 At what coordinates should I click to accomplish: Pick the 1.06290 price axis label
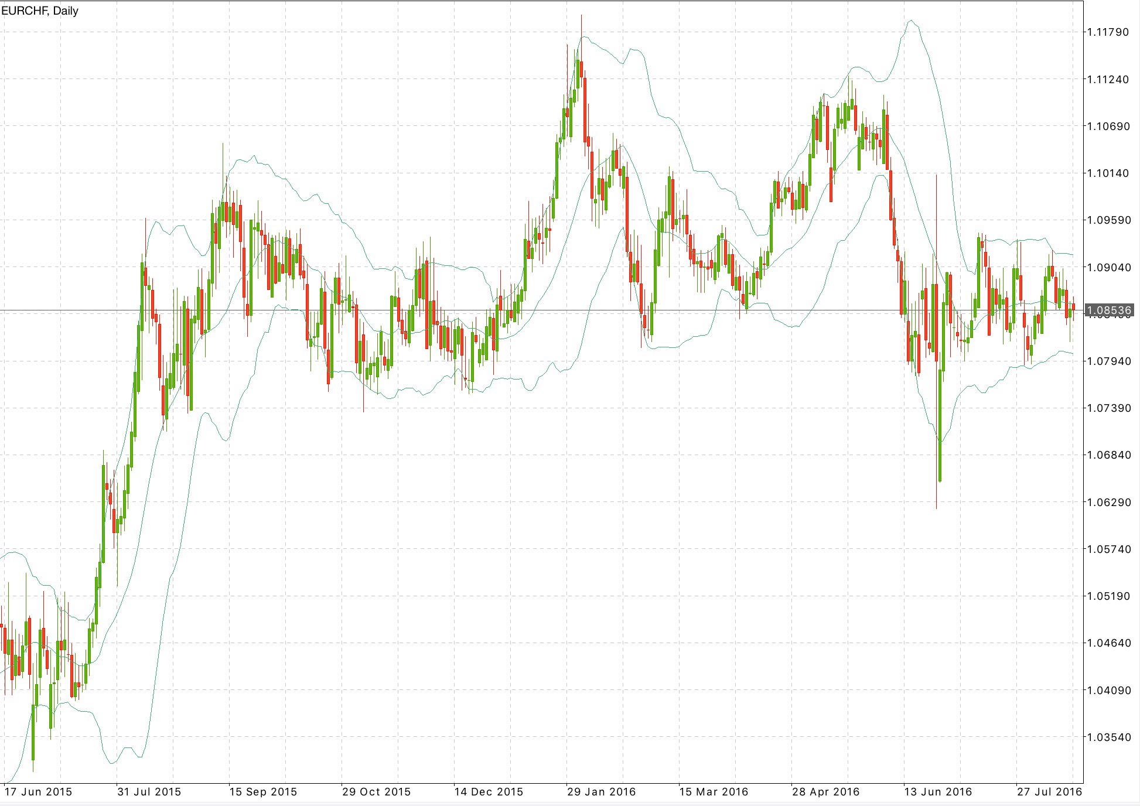pyautogui.click(x=1108, y=502)
